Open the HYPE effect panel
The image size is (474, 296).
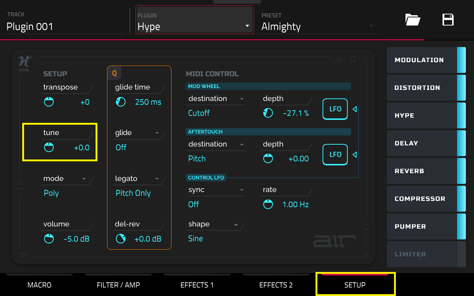point(422,115)
